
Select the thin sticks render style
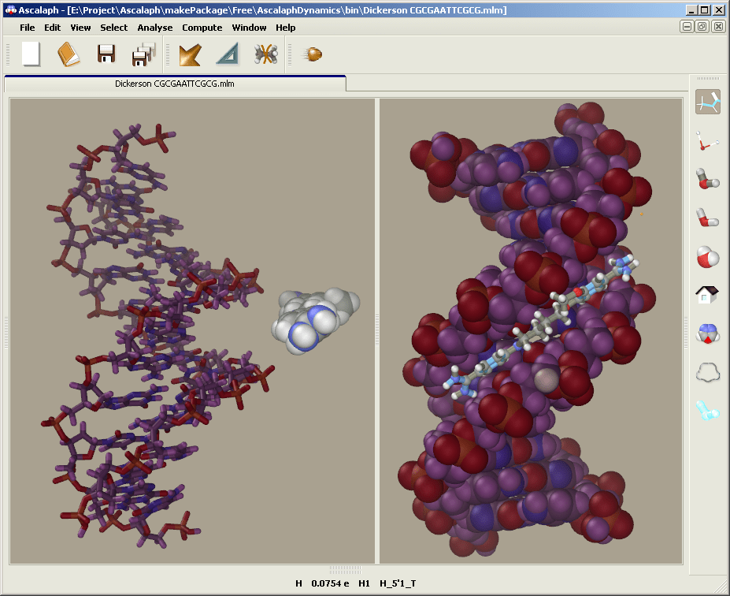pyautogui.click(x=708, y=140)
